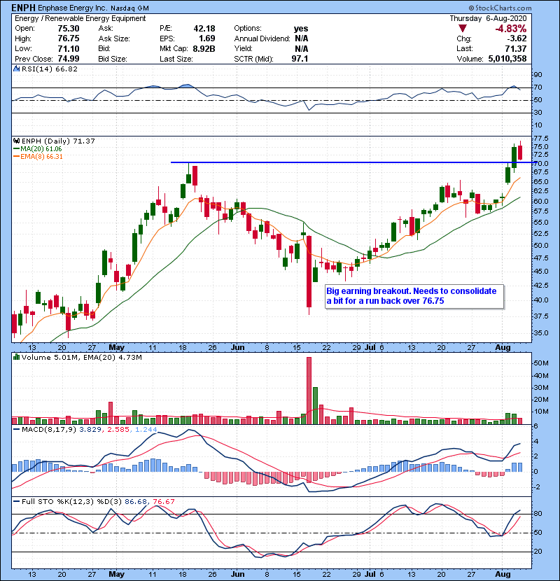
Task: Click the RSI indicator icon beside RSI(14)
Action: click(16, 69)
